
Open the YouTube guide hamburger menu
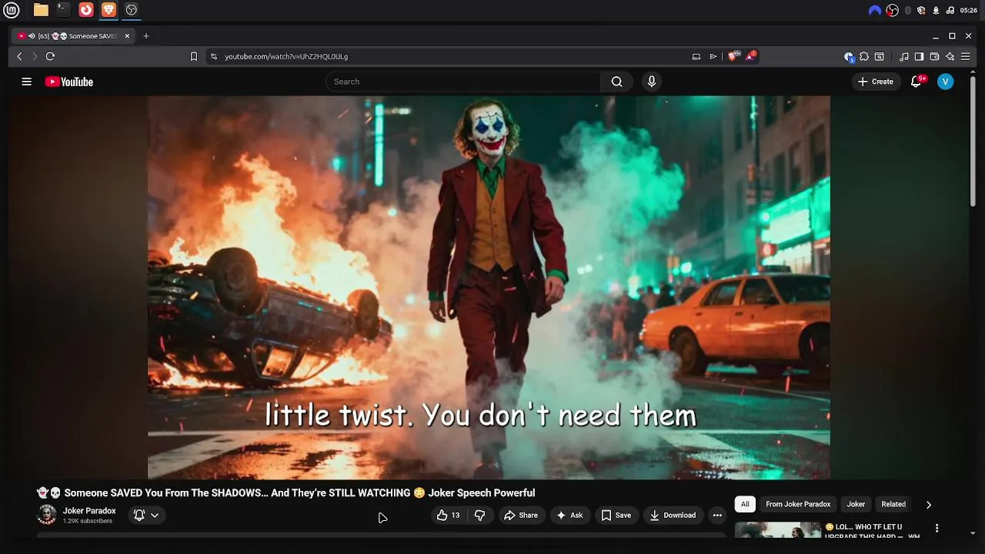click(x=27, y=82)
